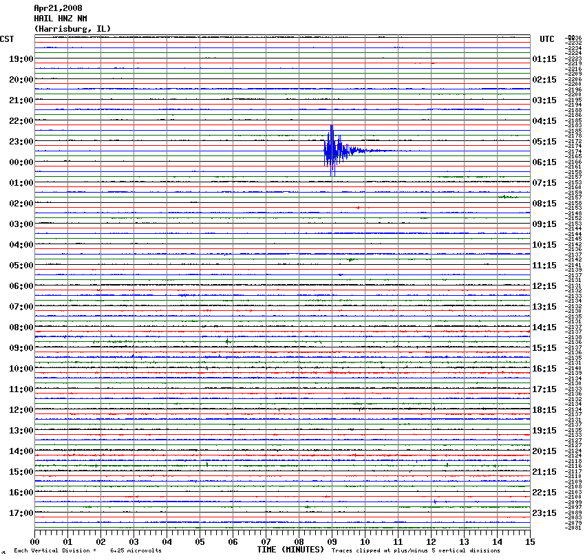The height and width of the screenshot is (560, 585).
Task: Click the "09" minute axis label
Action: pos(332,542)
